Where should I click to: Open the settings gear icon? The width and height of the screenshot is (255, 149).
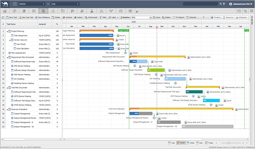252,11
